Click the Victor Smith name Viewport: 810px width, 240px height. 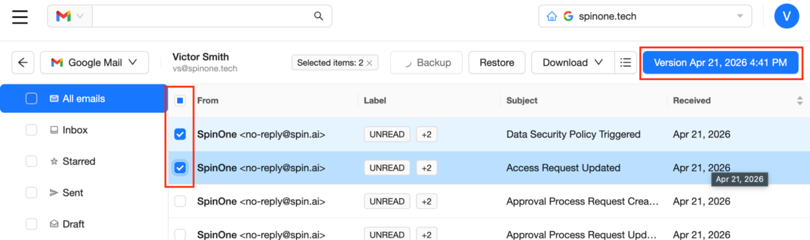coord(201,57)
